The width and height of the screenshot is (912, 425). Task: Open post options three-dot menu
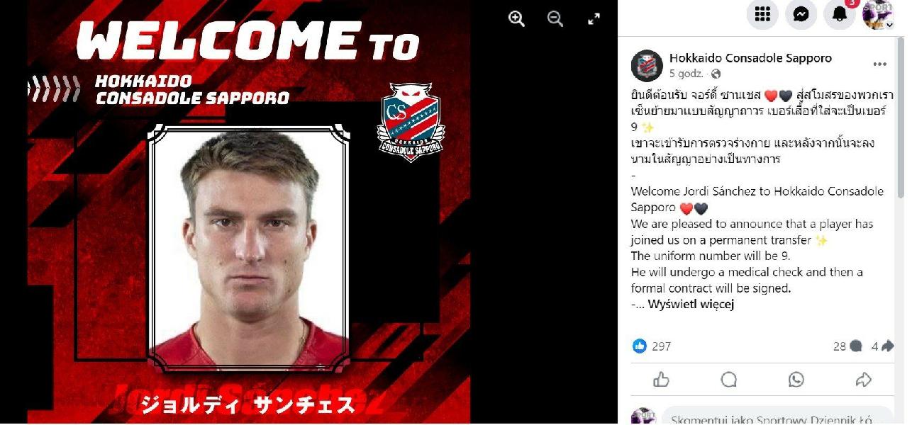879,64
